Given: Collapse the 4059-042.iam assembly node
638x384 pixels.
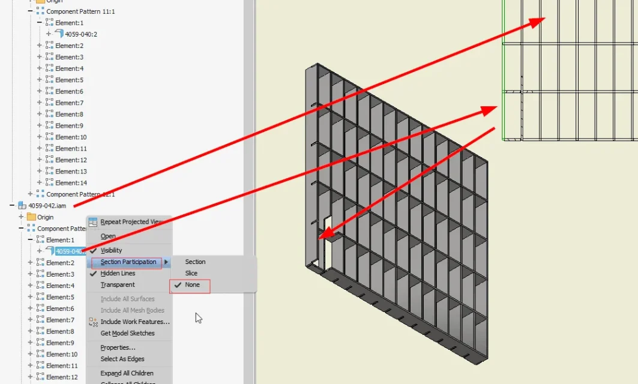Looking at the screenshot, I should 12,205.
